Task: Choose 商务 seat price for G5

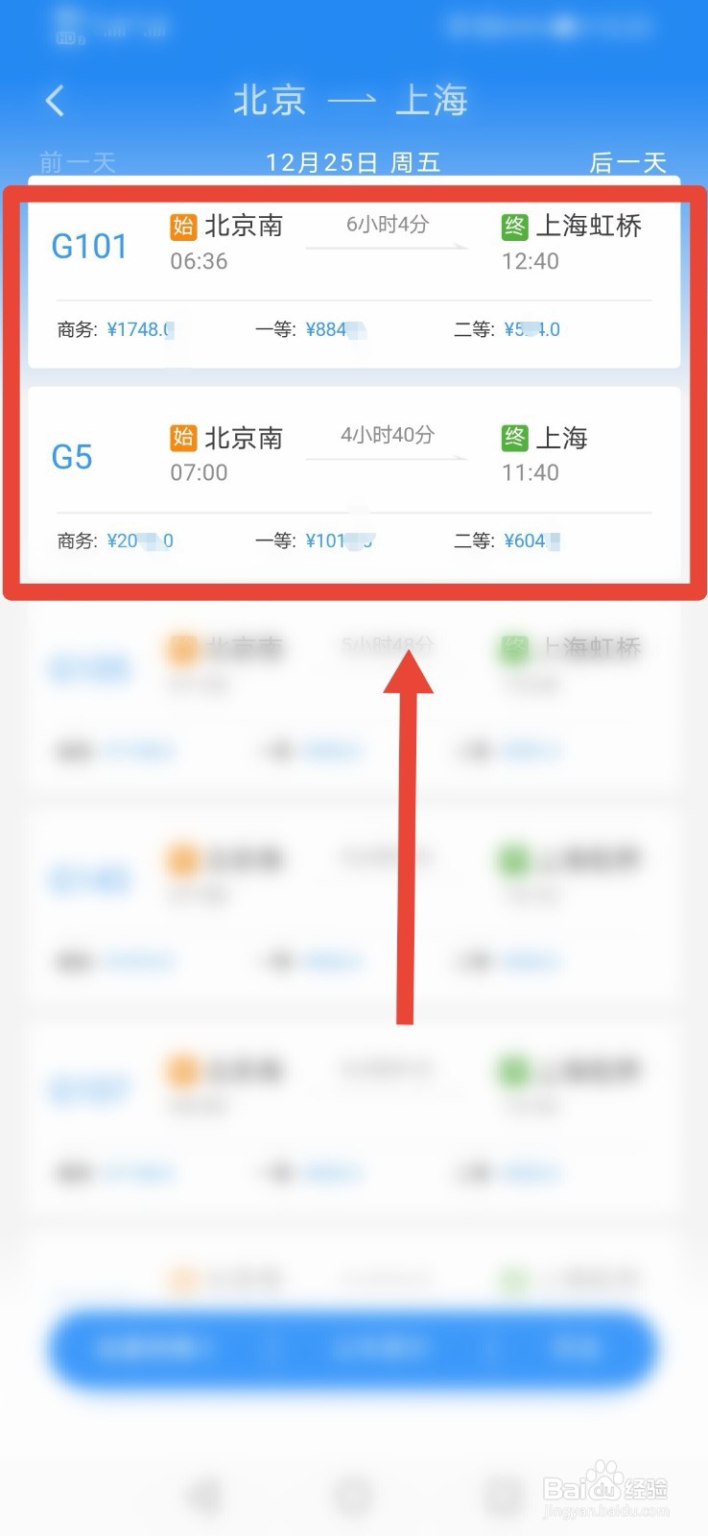Action: click(115, 540)
